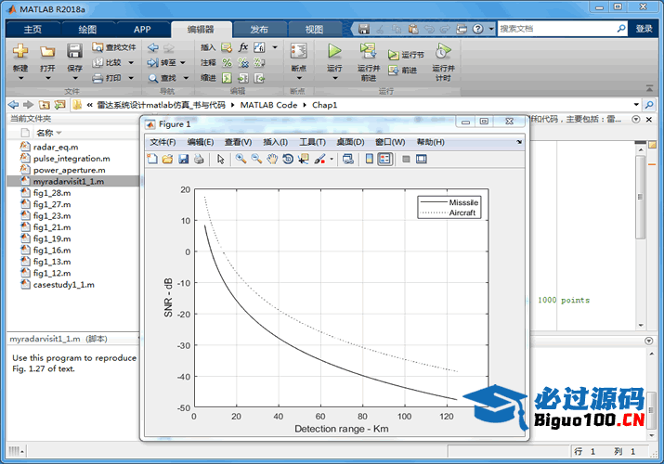This screenshot has height=464, width=664.
Task: Select power_aperture.m in the file list
Action: pos(69,170)
